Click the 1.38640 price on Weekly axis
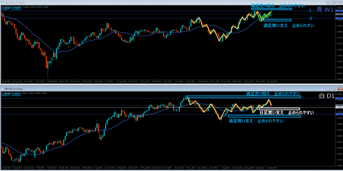The width and height of the screenshot is (343, 171). (x=339, y=7)
